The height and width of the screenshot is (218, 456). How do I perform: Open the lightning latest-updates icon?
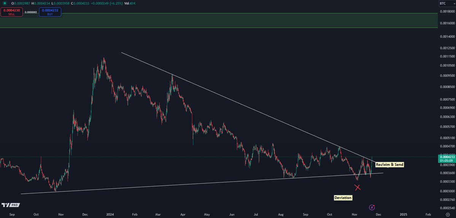372,207
